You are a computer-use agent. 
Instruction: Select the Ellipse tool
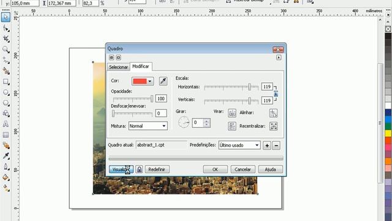[x=6, y=93]
